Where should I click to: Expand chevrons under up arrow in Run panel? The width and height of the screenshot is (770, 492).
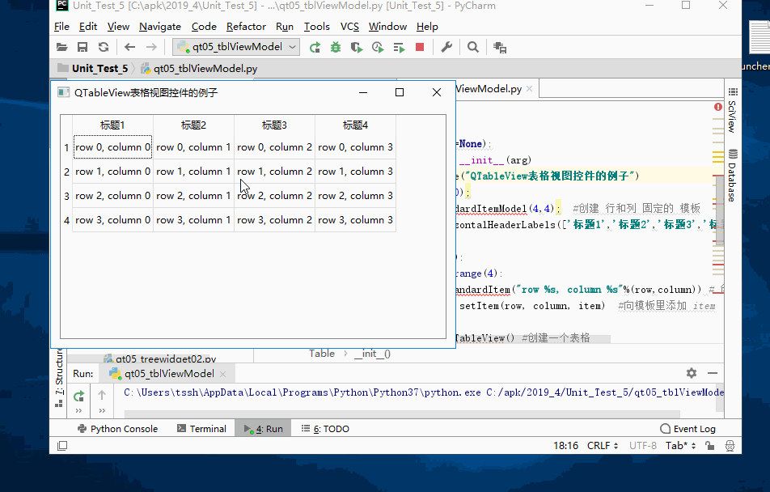click(x=102, y=410)
